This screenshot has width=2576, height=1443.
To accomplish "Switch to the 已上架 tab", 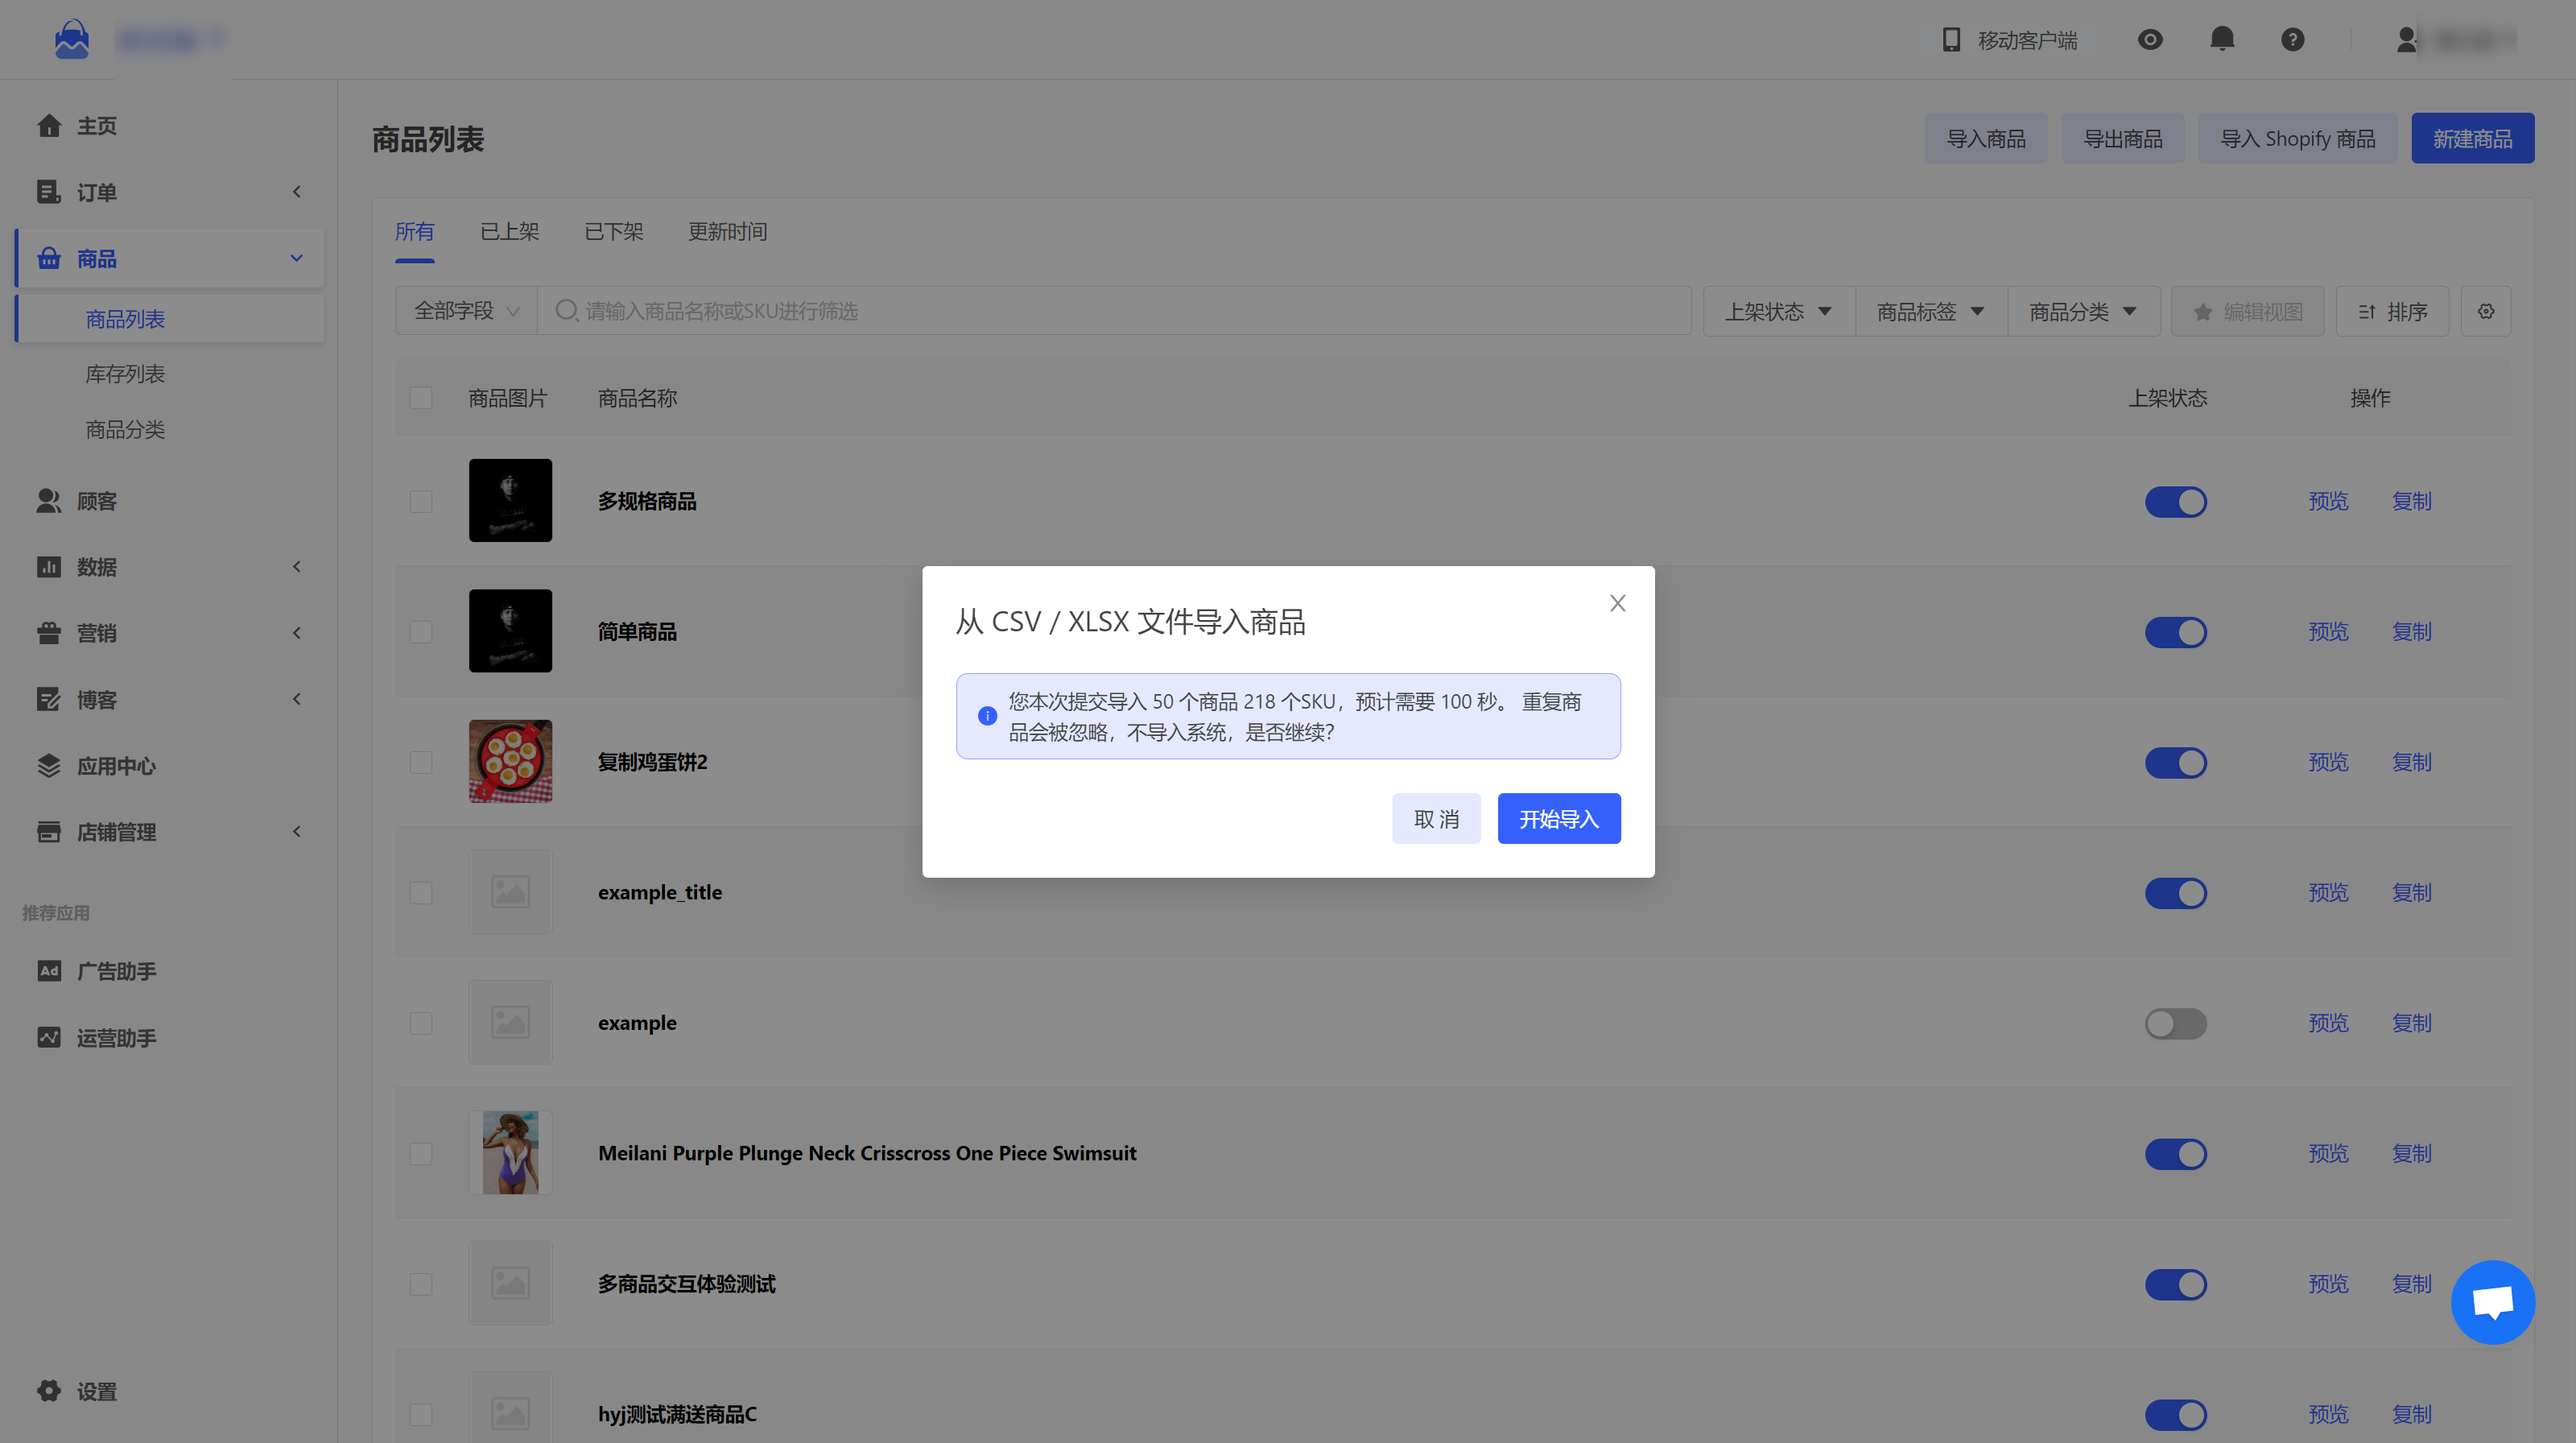I will [x=510, y=232].
